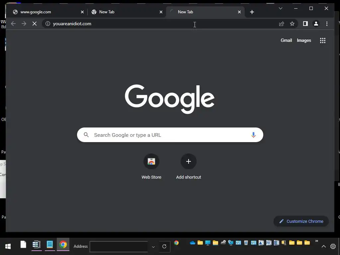Open the Chrome profile menu
The image size is (340, 255).
316,24
